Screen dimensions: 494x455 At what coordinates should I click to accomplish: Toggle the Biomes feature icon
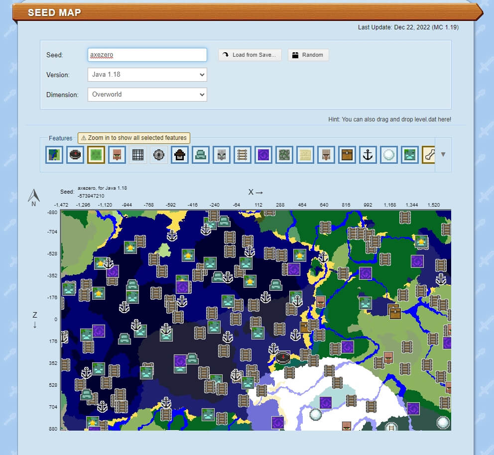(x=54, y=155)
